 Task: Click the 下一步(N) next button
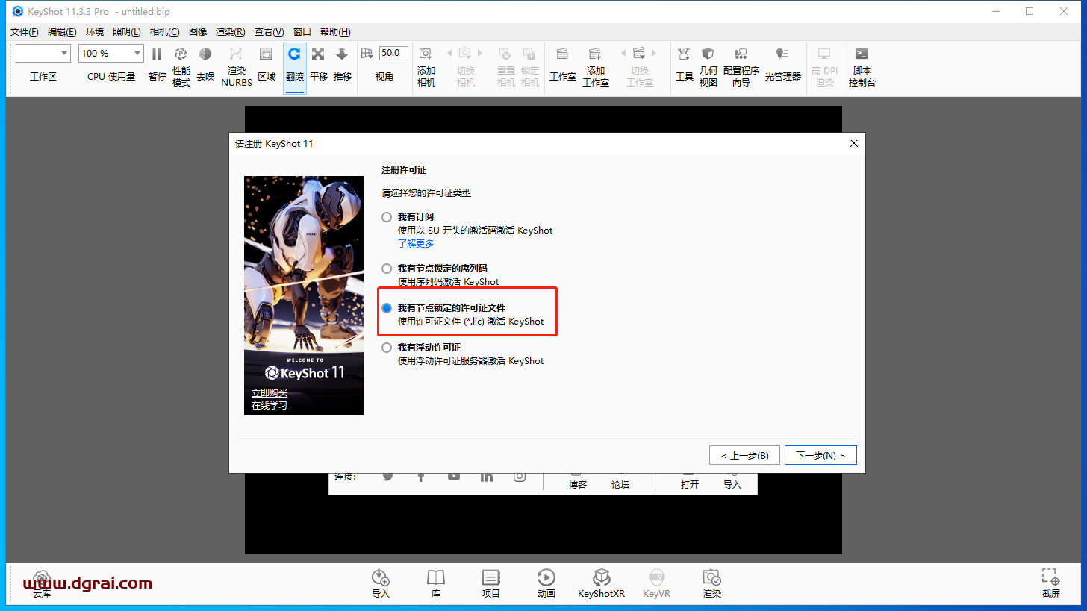click(820, 455)
